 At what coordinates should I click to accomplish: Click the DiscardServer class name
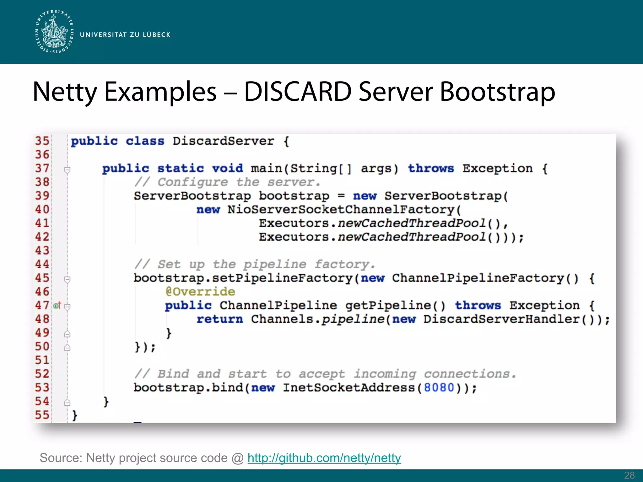pyautogui.click(x=223, y=141)
